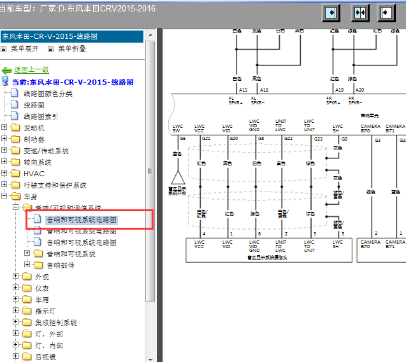This screenshot has width=406, height=362.
Task: Click folder icon next to 发动机
Action: click(15, 127)
